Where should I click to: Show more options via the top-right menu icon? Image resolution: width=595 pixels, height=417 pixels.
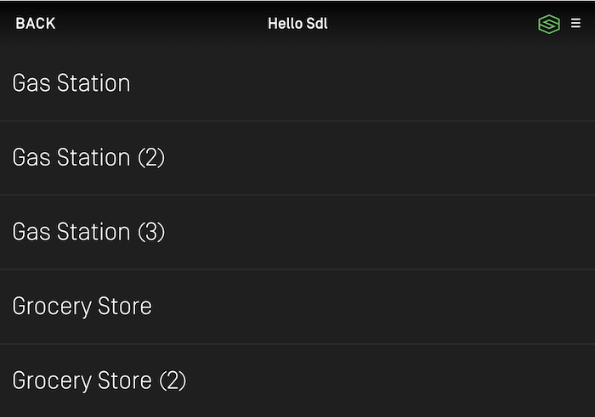pyautogui.click(x=576, y=24)
